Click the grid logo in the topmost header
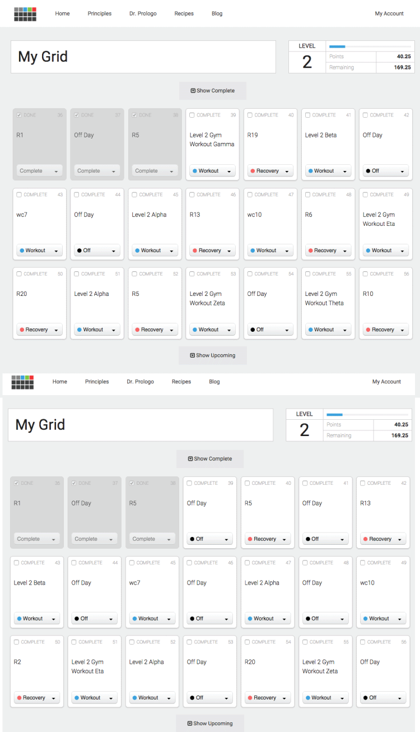The width and height of the screenshot is (420, 732). pyautogui.click(x=25, y=14)
